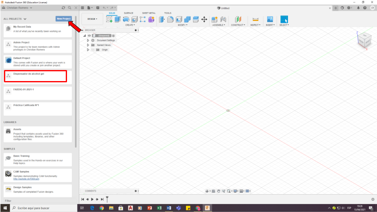Viewport: 377px width, 212px height.
Task: Open the Select dropdown menu
Action: [284, 25]
